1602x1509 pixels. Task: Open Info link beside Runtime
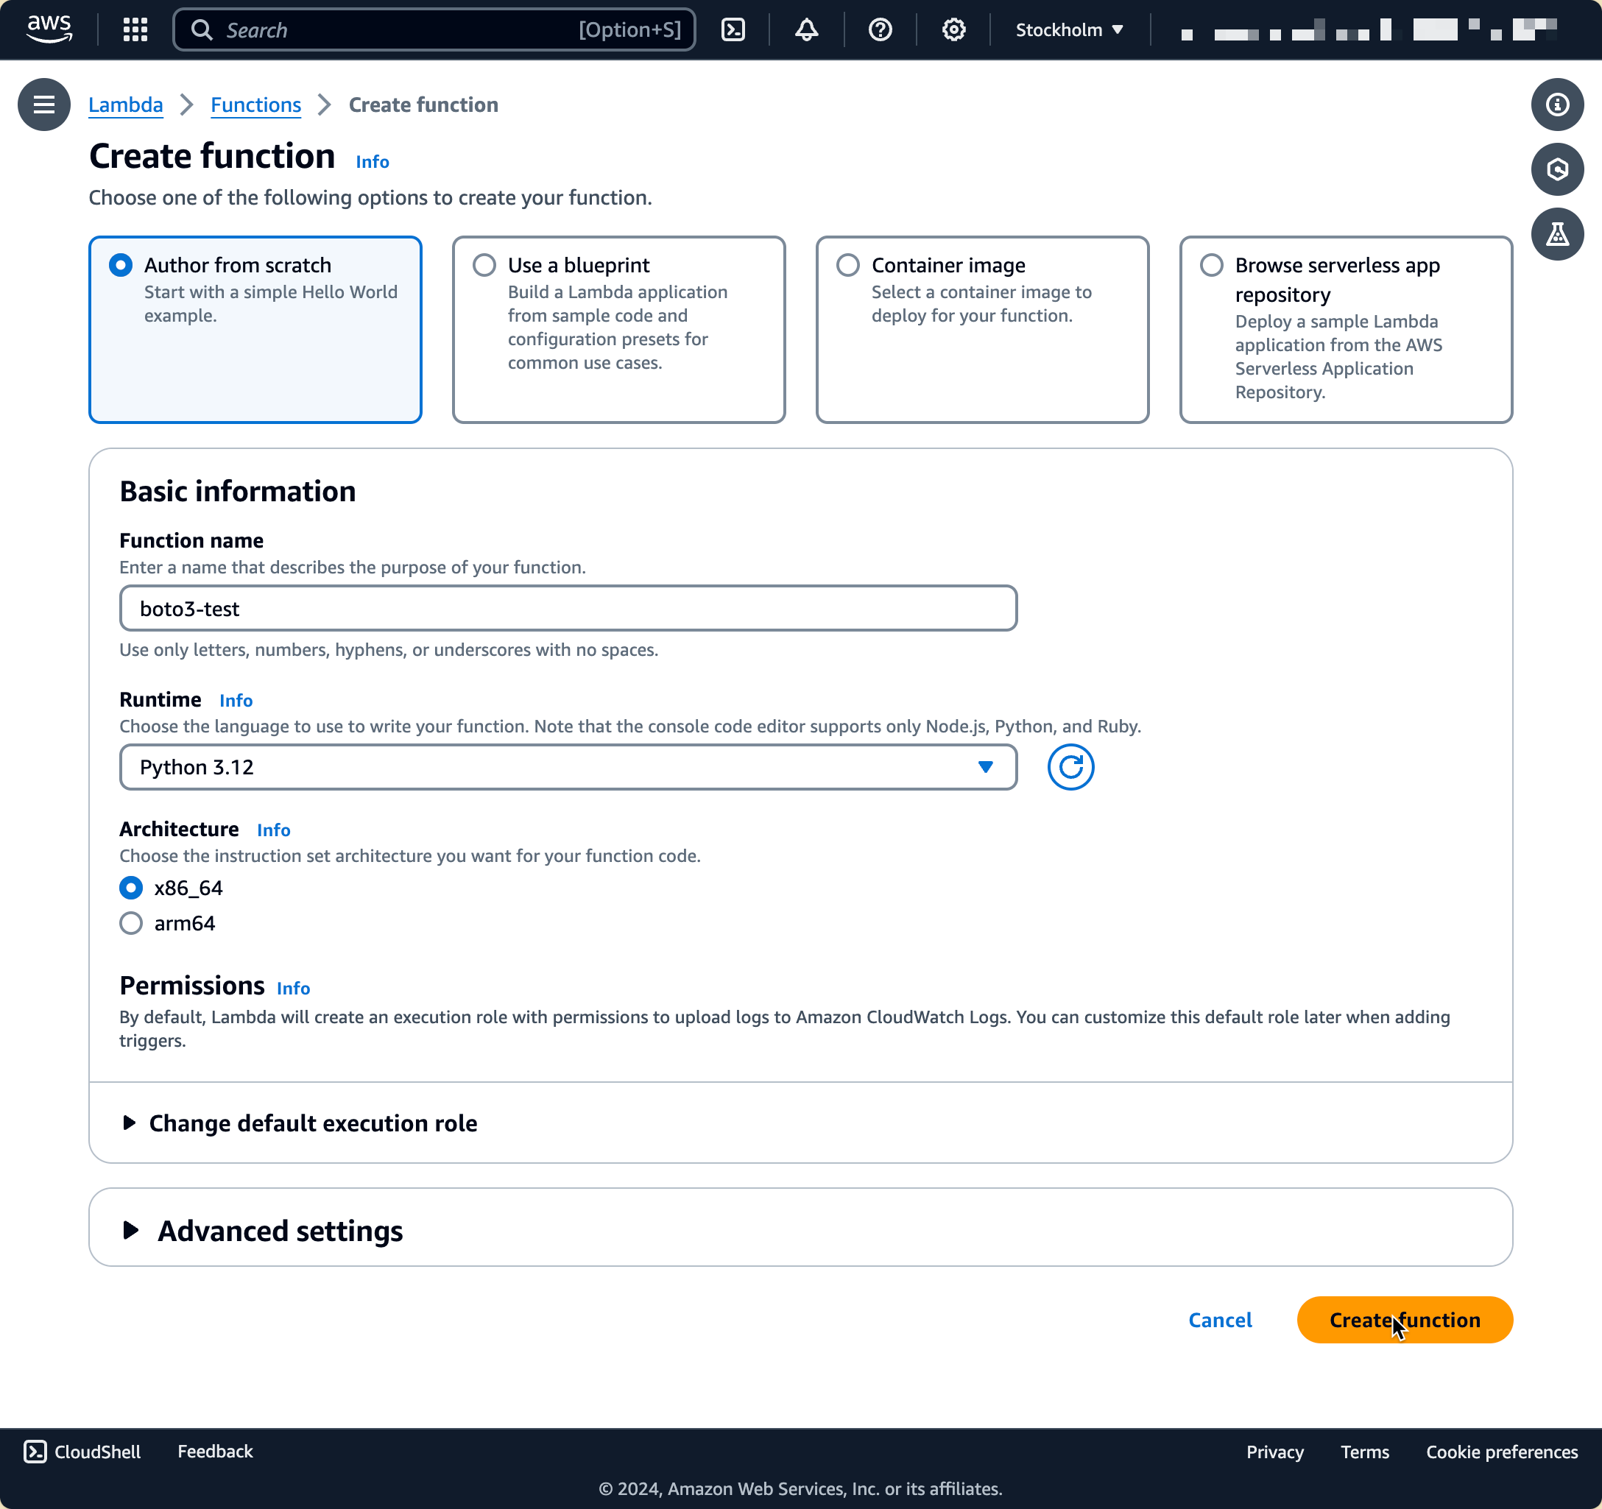coord(236,701)
